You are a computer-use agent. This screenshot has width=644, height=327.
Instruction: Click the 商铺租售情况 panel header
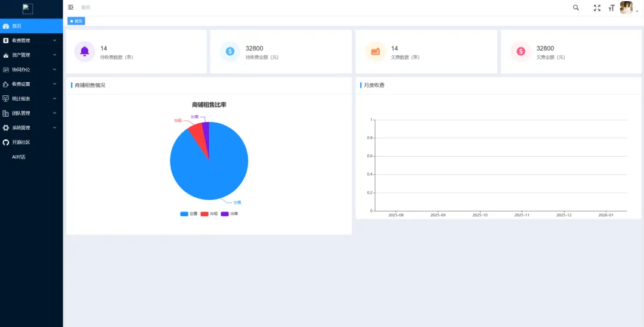point(90,85)
